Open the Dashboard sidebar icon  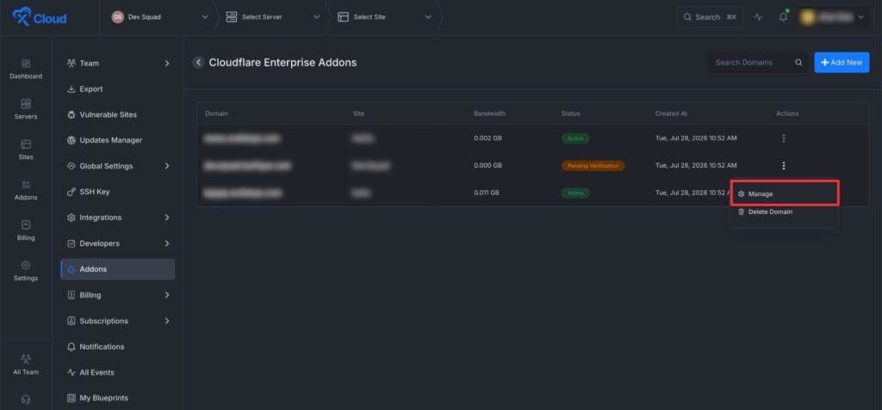(x=26, y=69)
